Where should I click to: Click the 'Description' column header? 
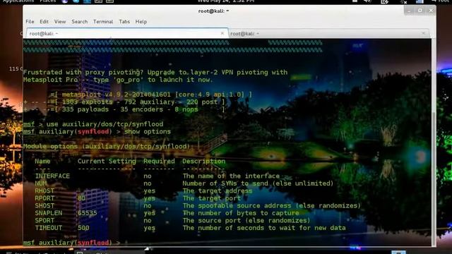pyautogui.click(x=204, y=162)
